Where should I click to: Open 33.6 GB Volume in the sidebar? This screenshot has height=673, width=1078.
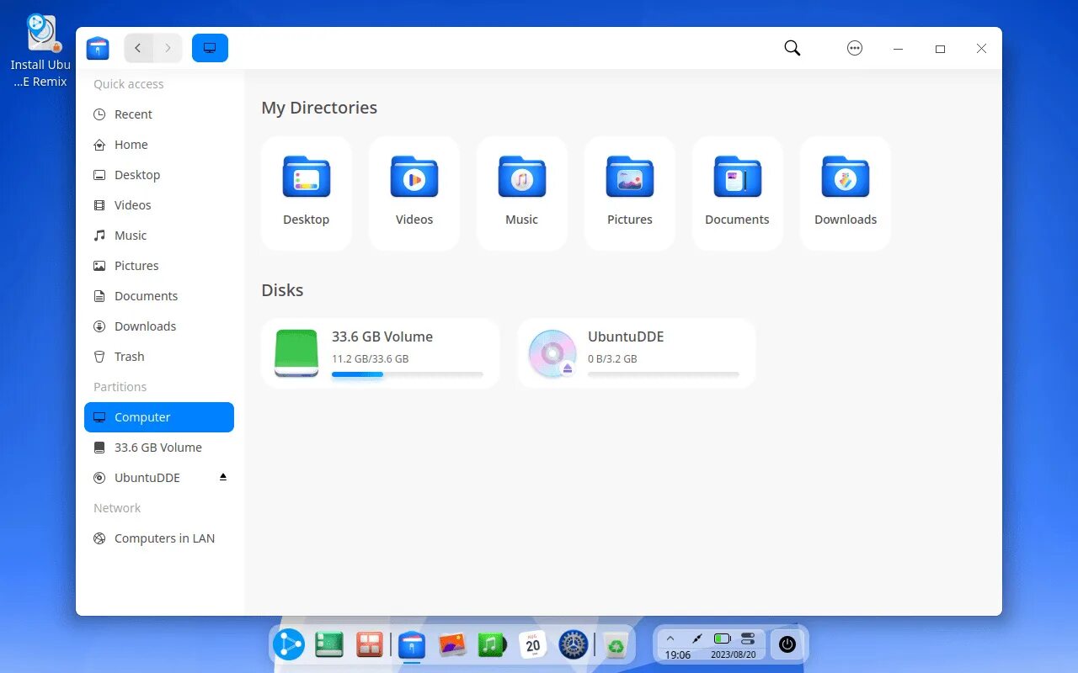tap(159, 448)
